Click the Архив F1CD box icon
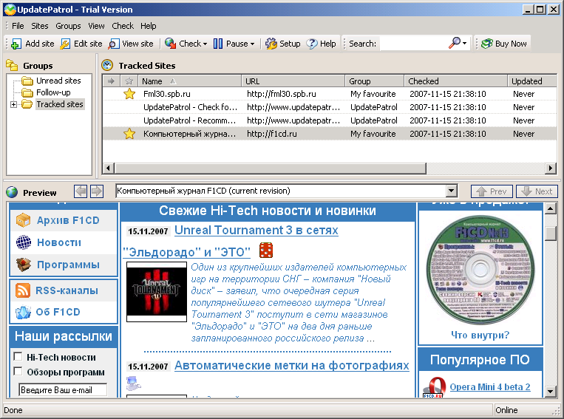The width and height of the screenshot is (564, 419). (24, 220)
